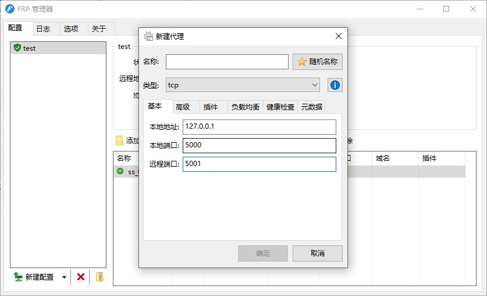Close the 新建代理 dialog

(x=339, y=36)
